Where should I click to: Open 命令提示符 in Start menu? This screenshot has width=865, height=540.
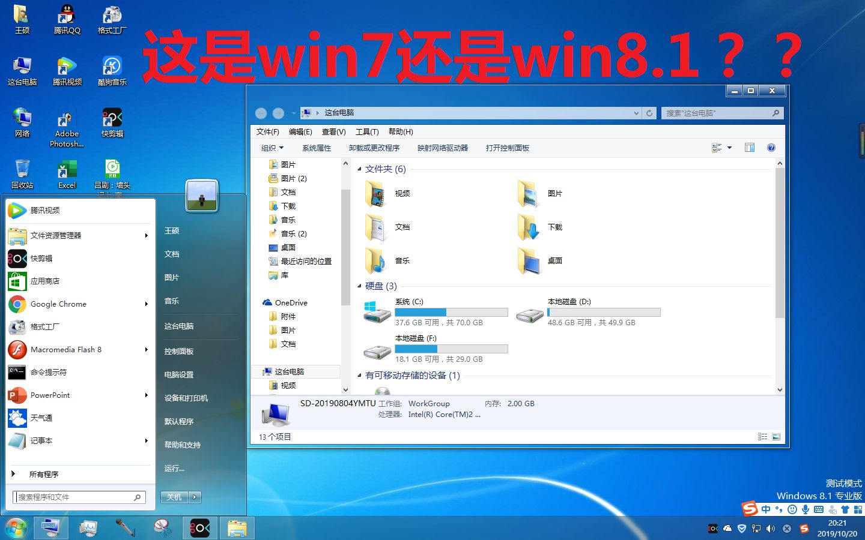pos(78,372)
